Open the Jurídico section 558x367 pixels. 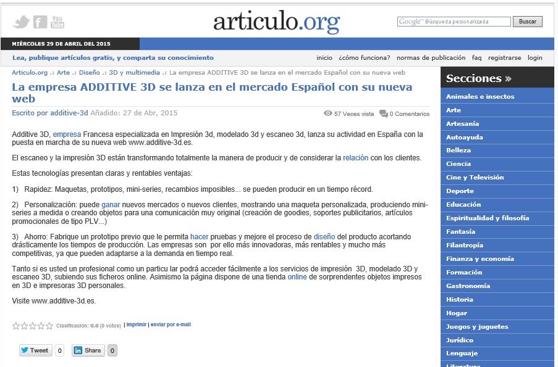click(497, 340)
